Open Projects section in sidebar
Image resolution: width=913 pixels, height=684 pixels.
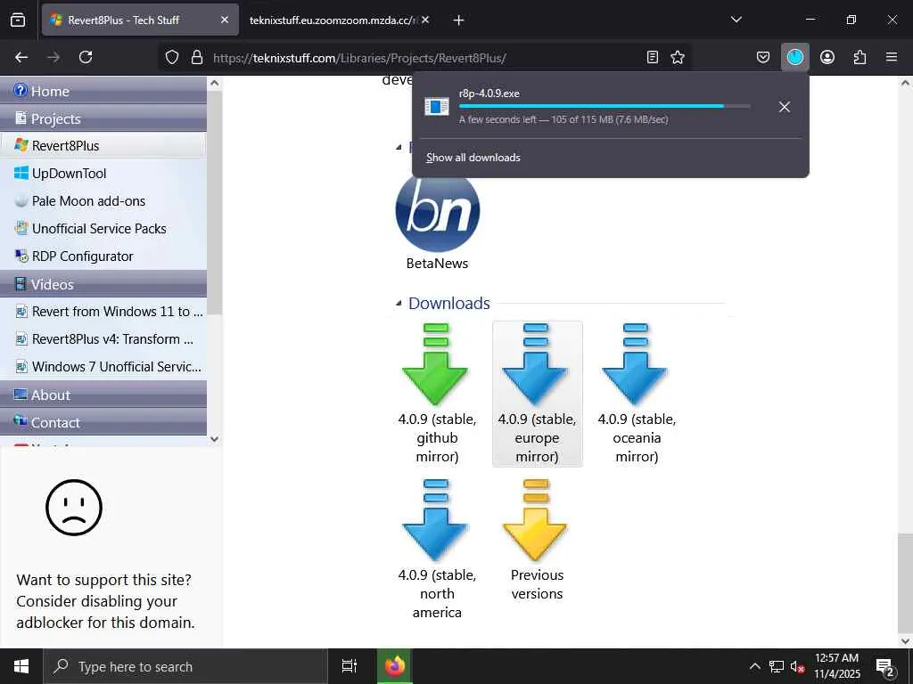pyautogui.click(x=103, y=118)
